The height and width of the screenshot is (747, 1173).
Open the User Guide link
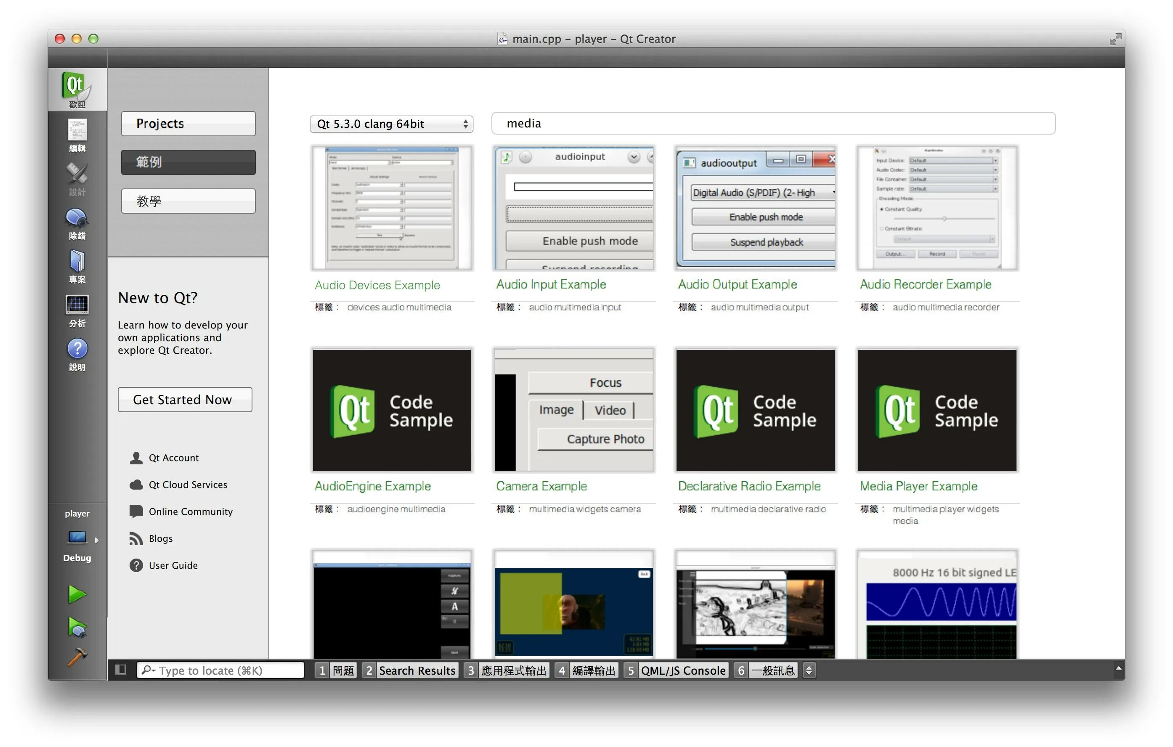click(x=173, y=565)
